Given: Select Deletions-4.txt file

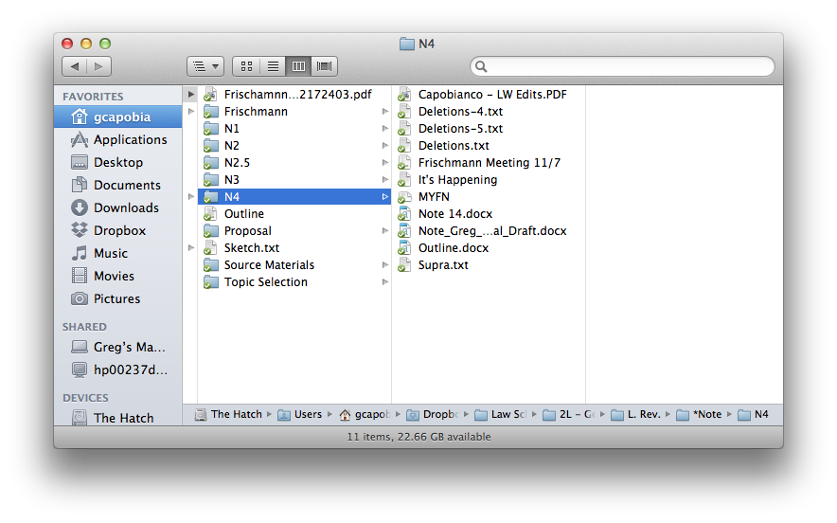Looking at the screenshot, I should point(489,112).
